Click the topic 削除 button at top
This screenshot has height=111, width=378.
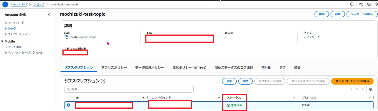point(338,14)
